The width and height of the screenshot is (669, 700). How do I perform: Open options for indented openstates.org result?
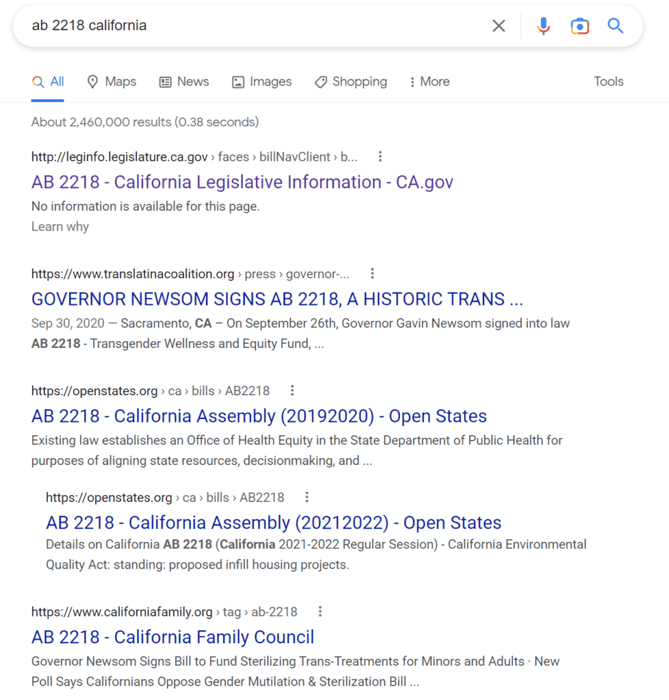(306, 497)
